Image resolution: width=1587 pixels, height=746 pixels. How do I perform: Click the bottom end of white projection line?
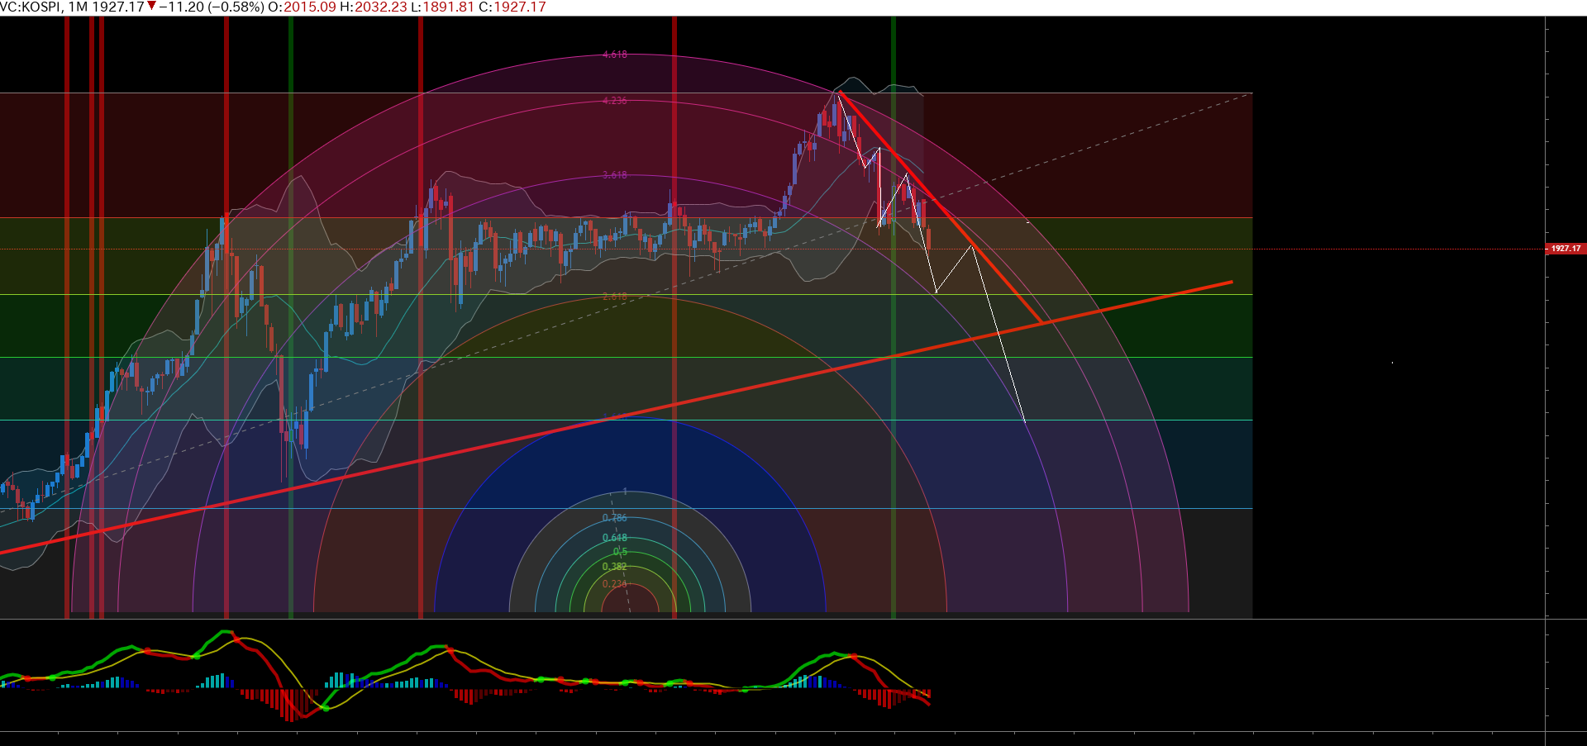tap(1025, 421)
